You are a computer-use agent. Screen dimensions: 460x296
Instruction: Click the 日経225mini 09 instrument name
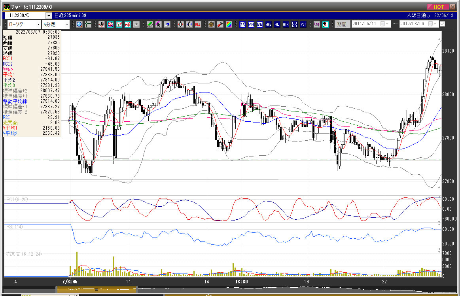coord(70,15)
